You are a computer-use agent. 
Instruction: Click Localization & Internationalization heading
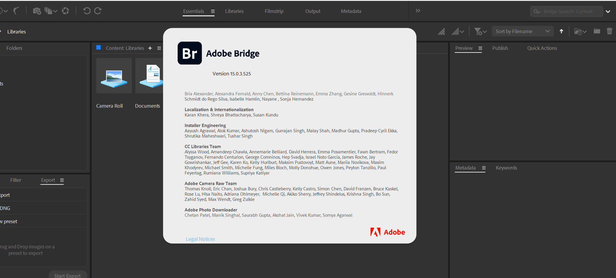[219, 109]
